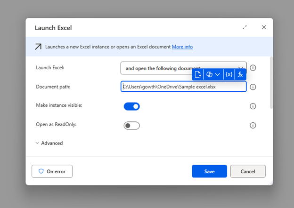294x208 pixels.
Task: Open the fx expression editor icon
Action: (x=240, y=74)
